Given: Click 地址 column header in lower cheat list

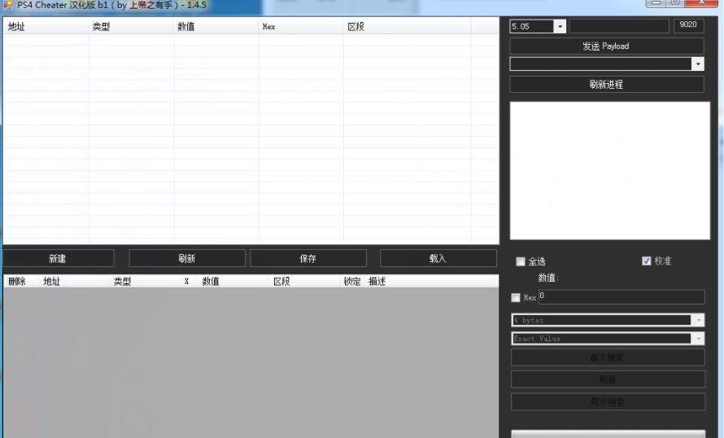Looking at the screenshot, I should (x=75, y=282).
